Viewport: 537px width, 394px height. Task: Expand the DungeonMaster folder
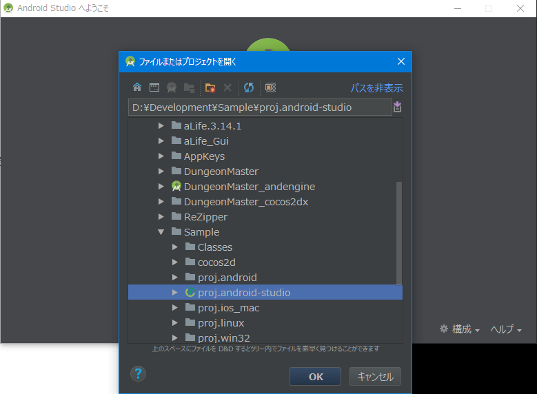pos(161,171)
